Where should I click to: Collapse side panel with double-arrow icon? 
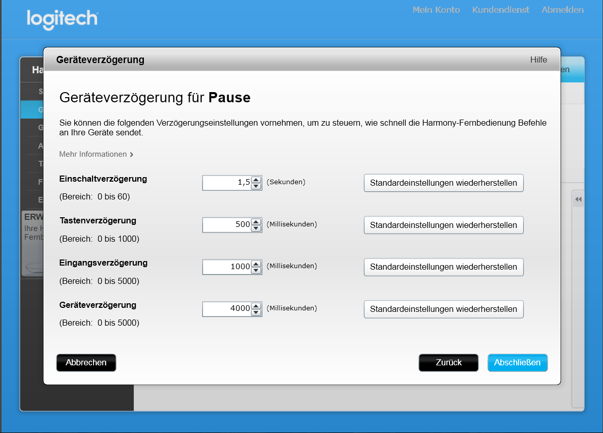point(578,200)
